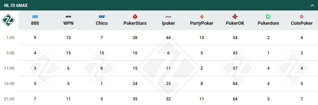Click the Chico network logo icon
Screen dimensions: 318x105
pos(102,17)
